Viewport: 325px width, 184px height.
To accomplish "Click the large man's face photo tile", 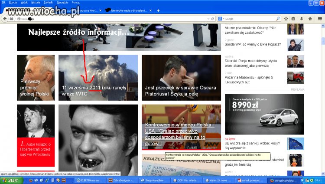I will click(98, 140).
